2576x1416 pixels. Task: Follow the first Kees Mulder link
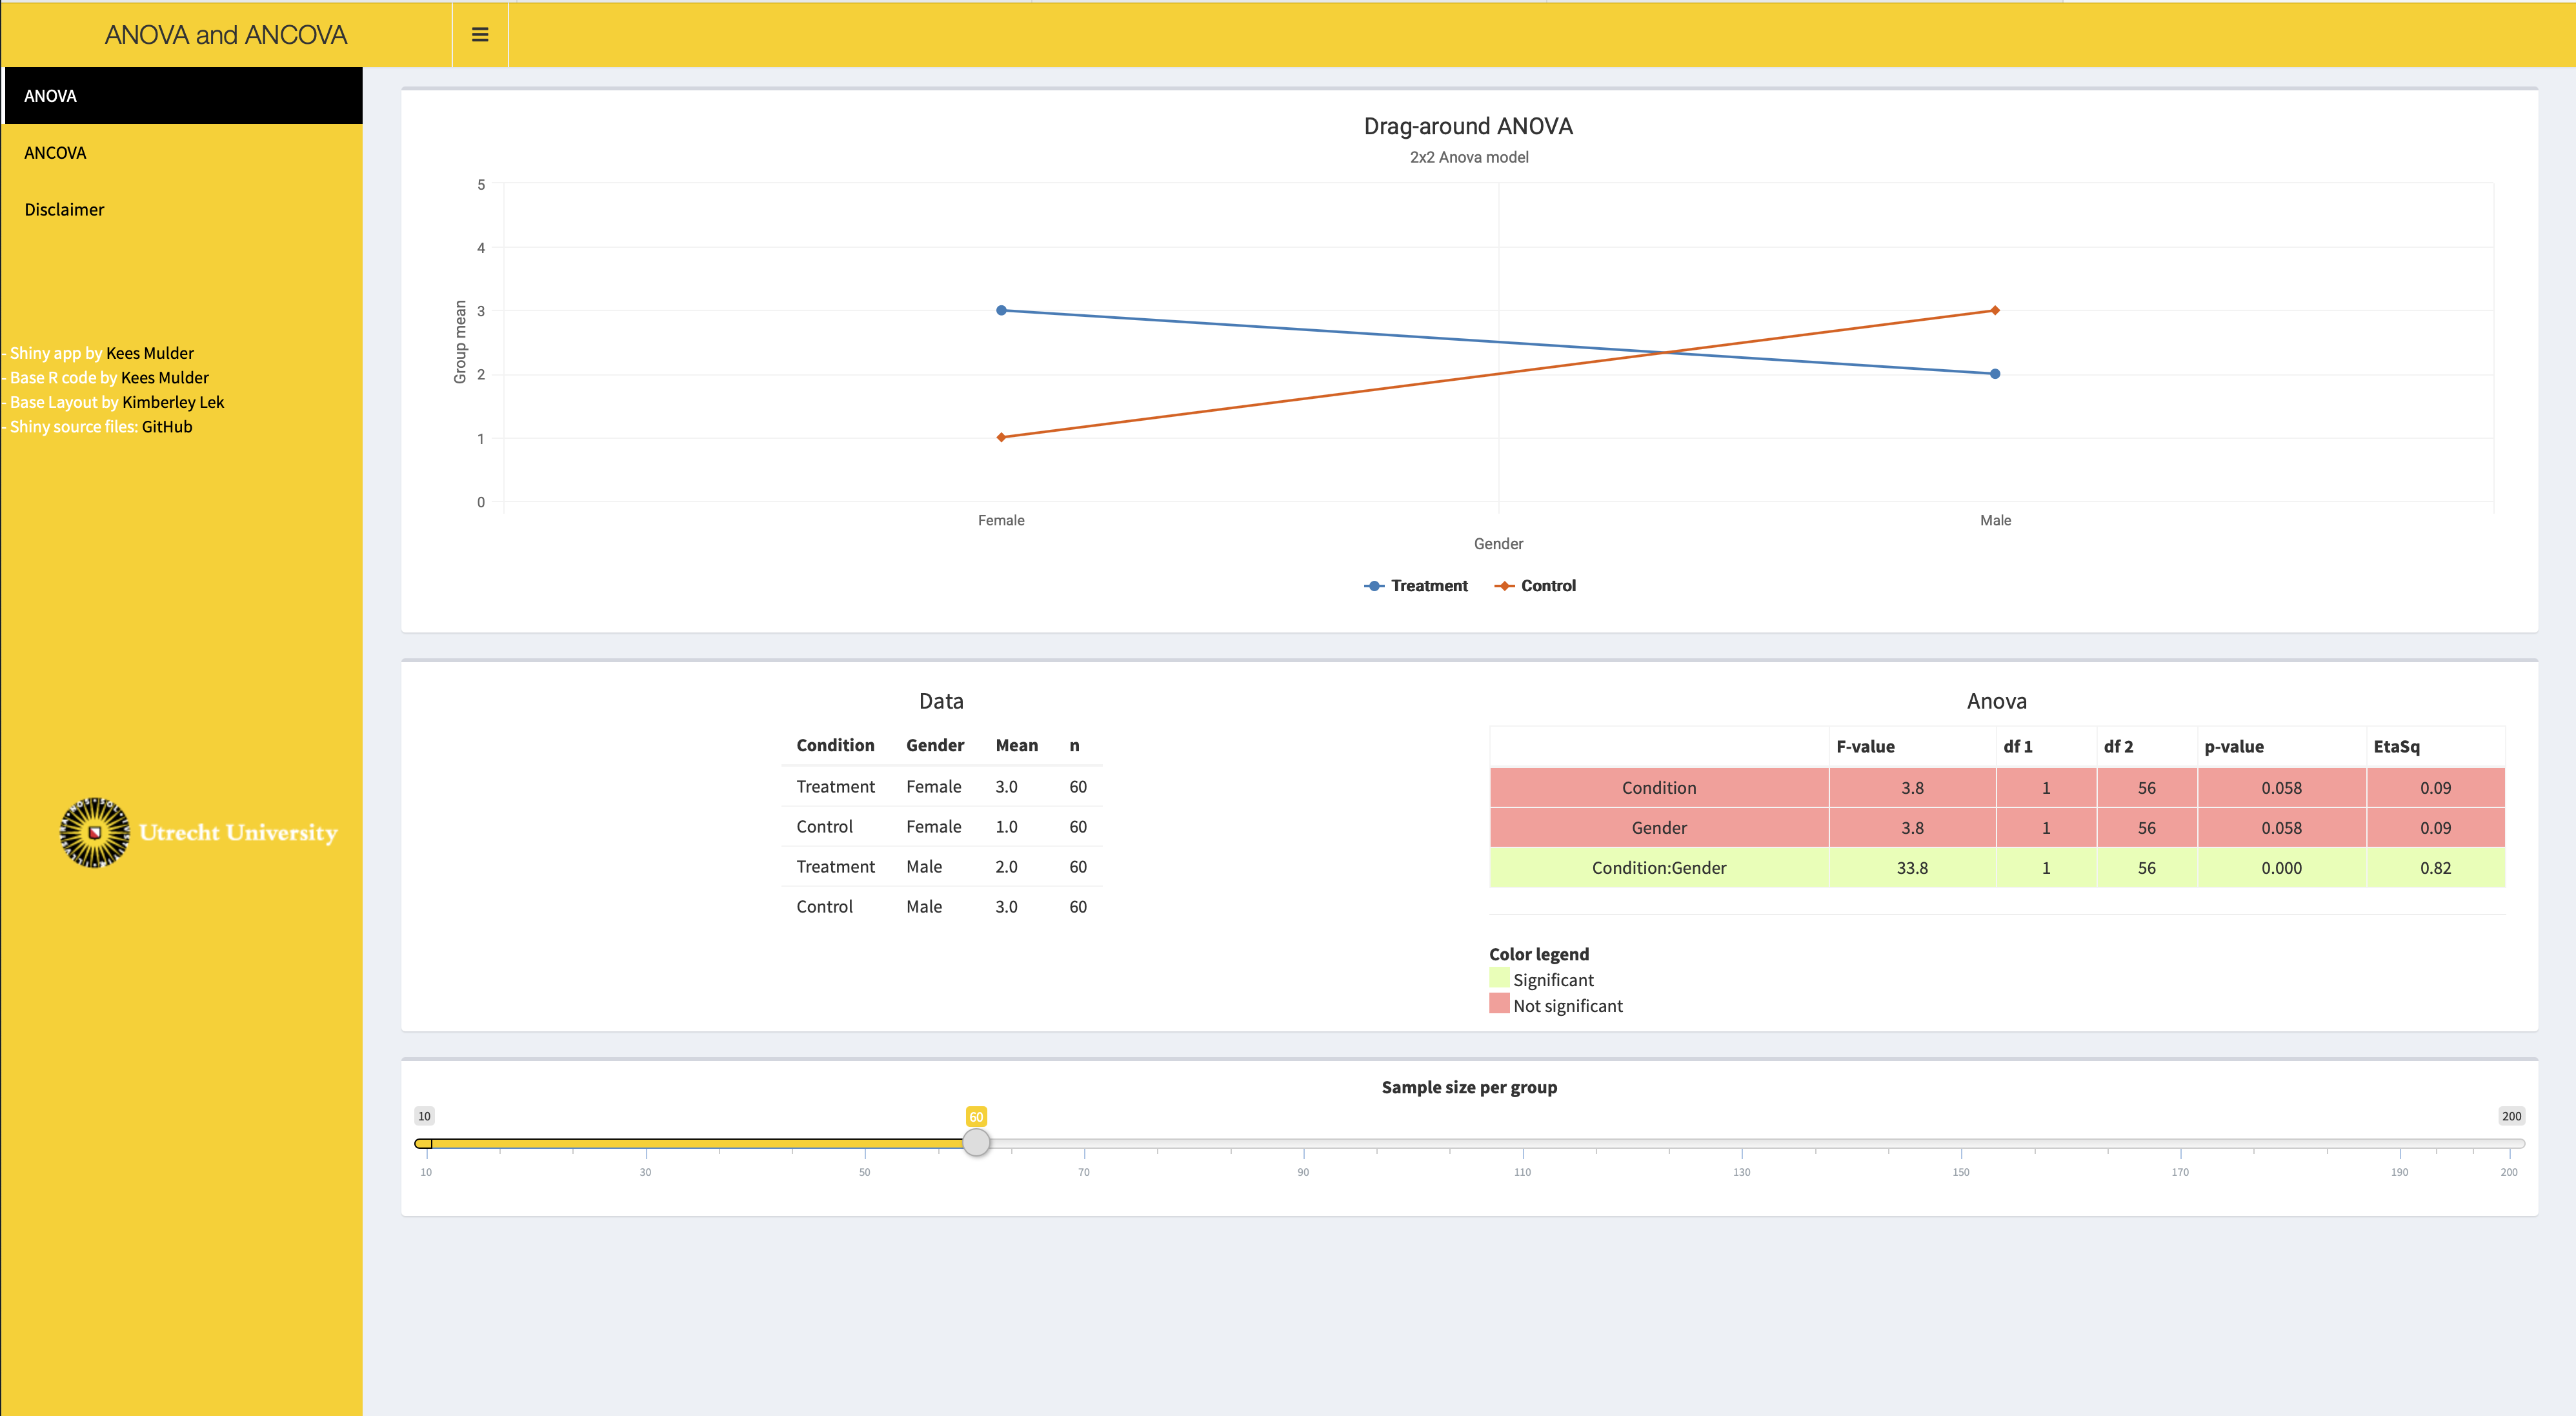150,353
